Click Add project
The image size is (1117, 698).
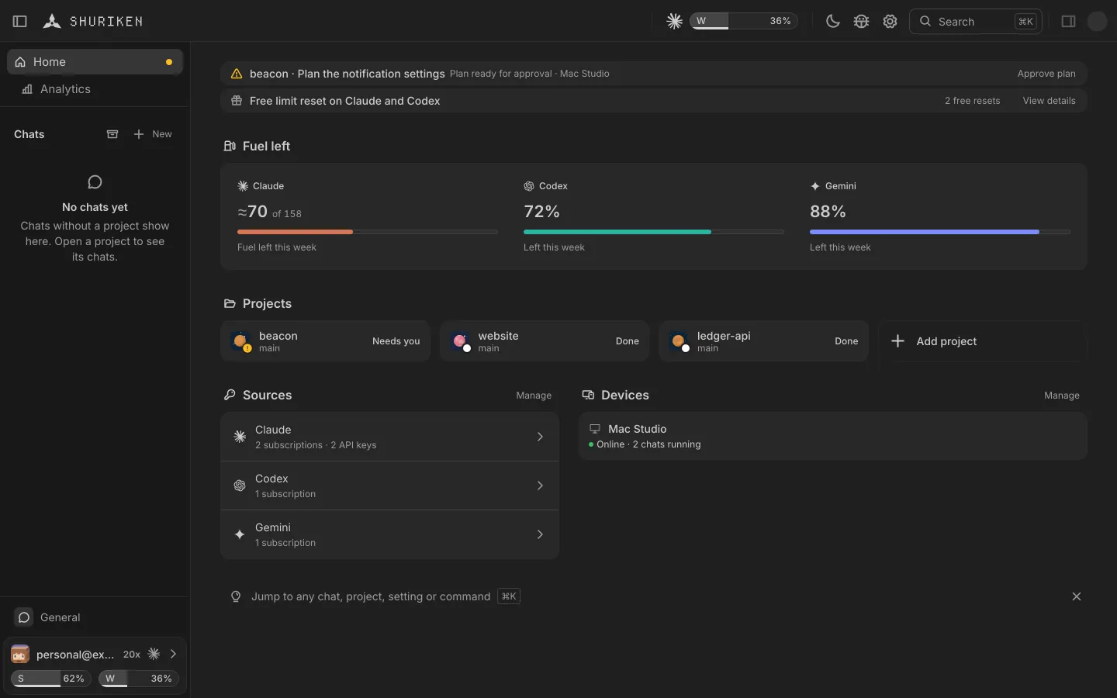[x=983, y=341]
